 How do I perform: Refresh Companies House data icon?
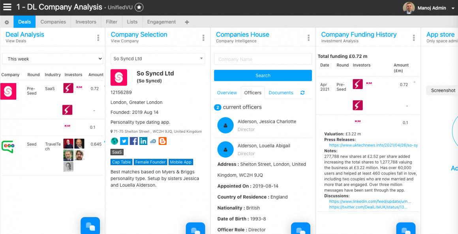[x=302, y=93]
